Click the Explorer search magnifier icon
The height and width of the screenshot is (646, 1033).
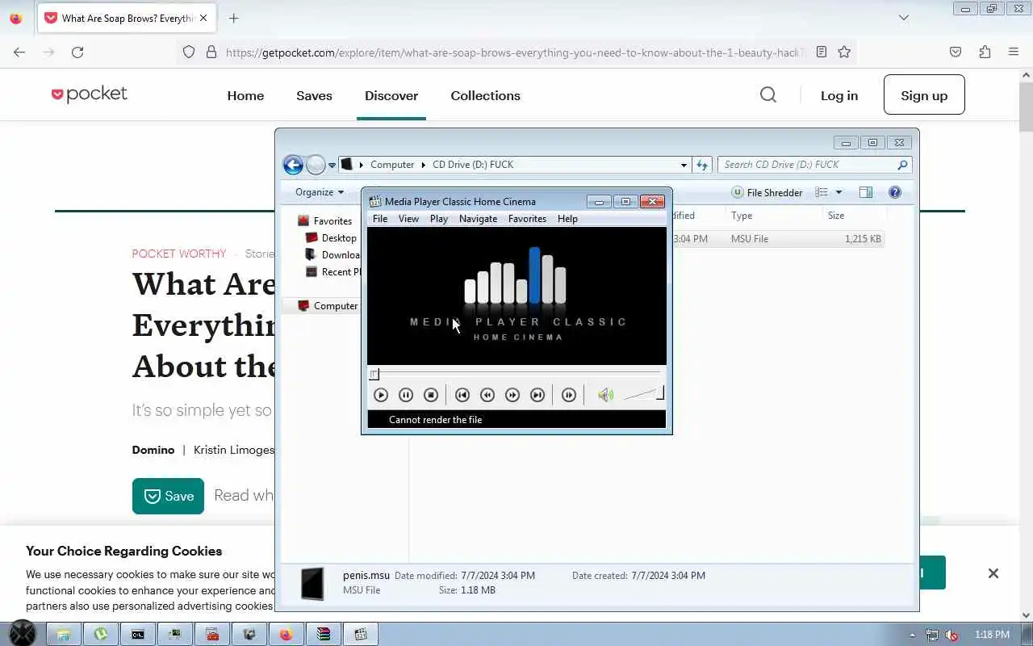click(902, 165)
